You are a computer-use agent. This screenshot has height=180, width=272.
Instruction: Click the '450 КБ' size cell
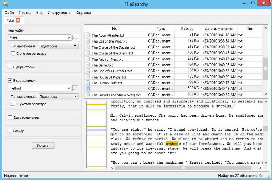(x=193, y=52)
